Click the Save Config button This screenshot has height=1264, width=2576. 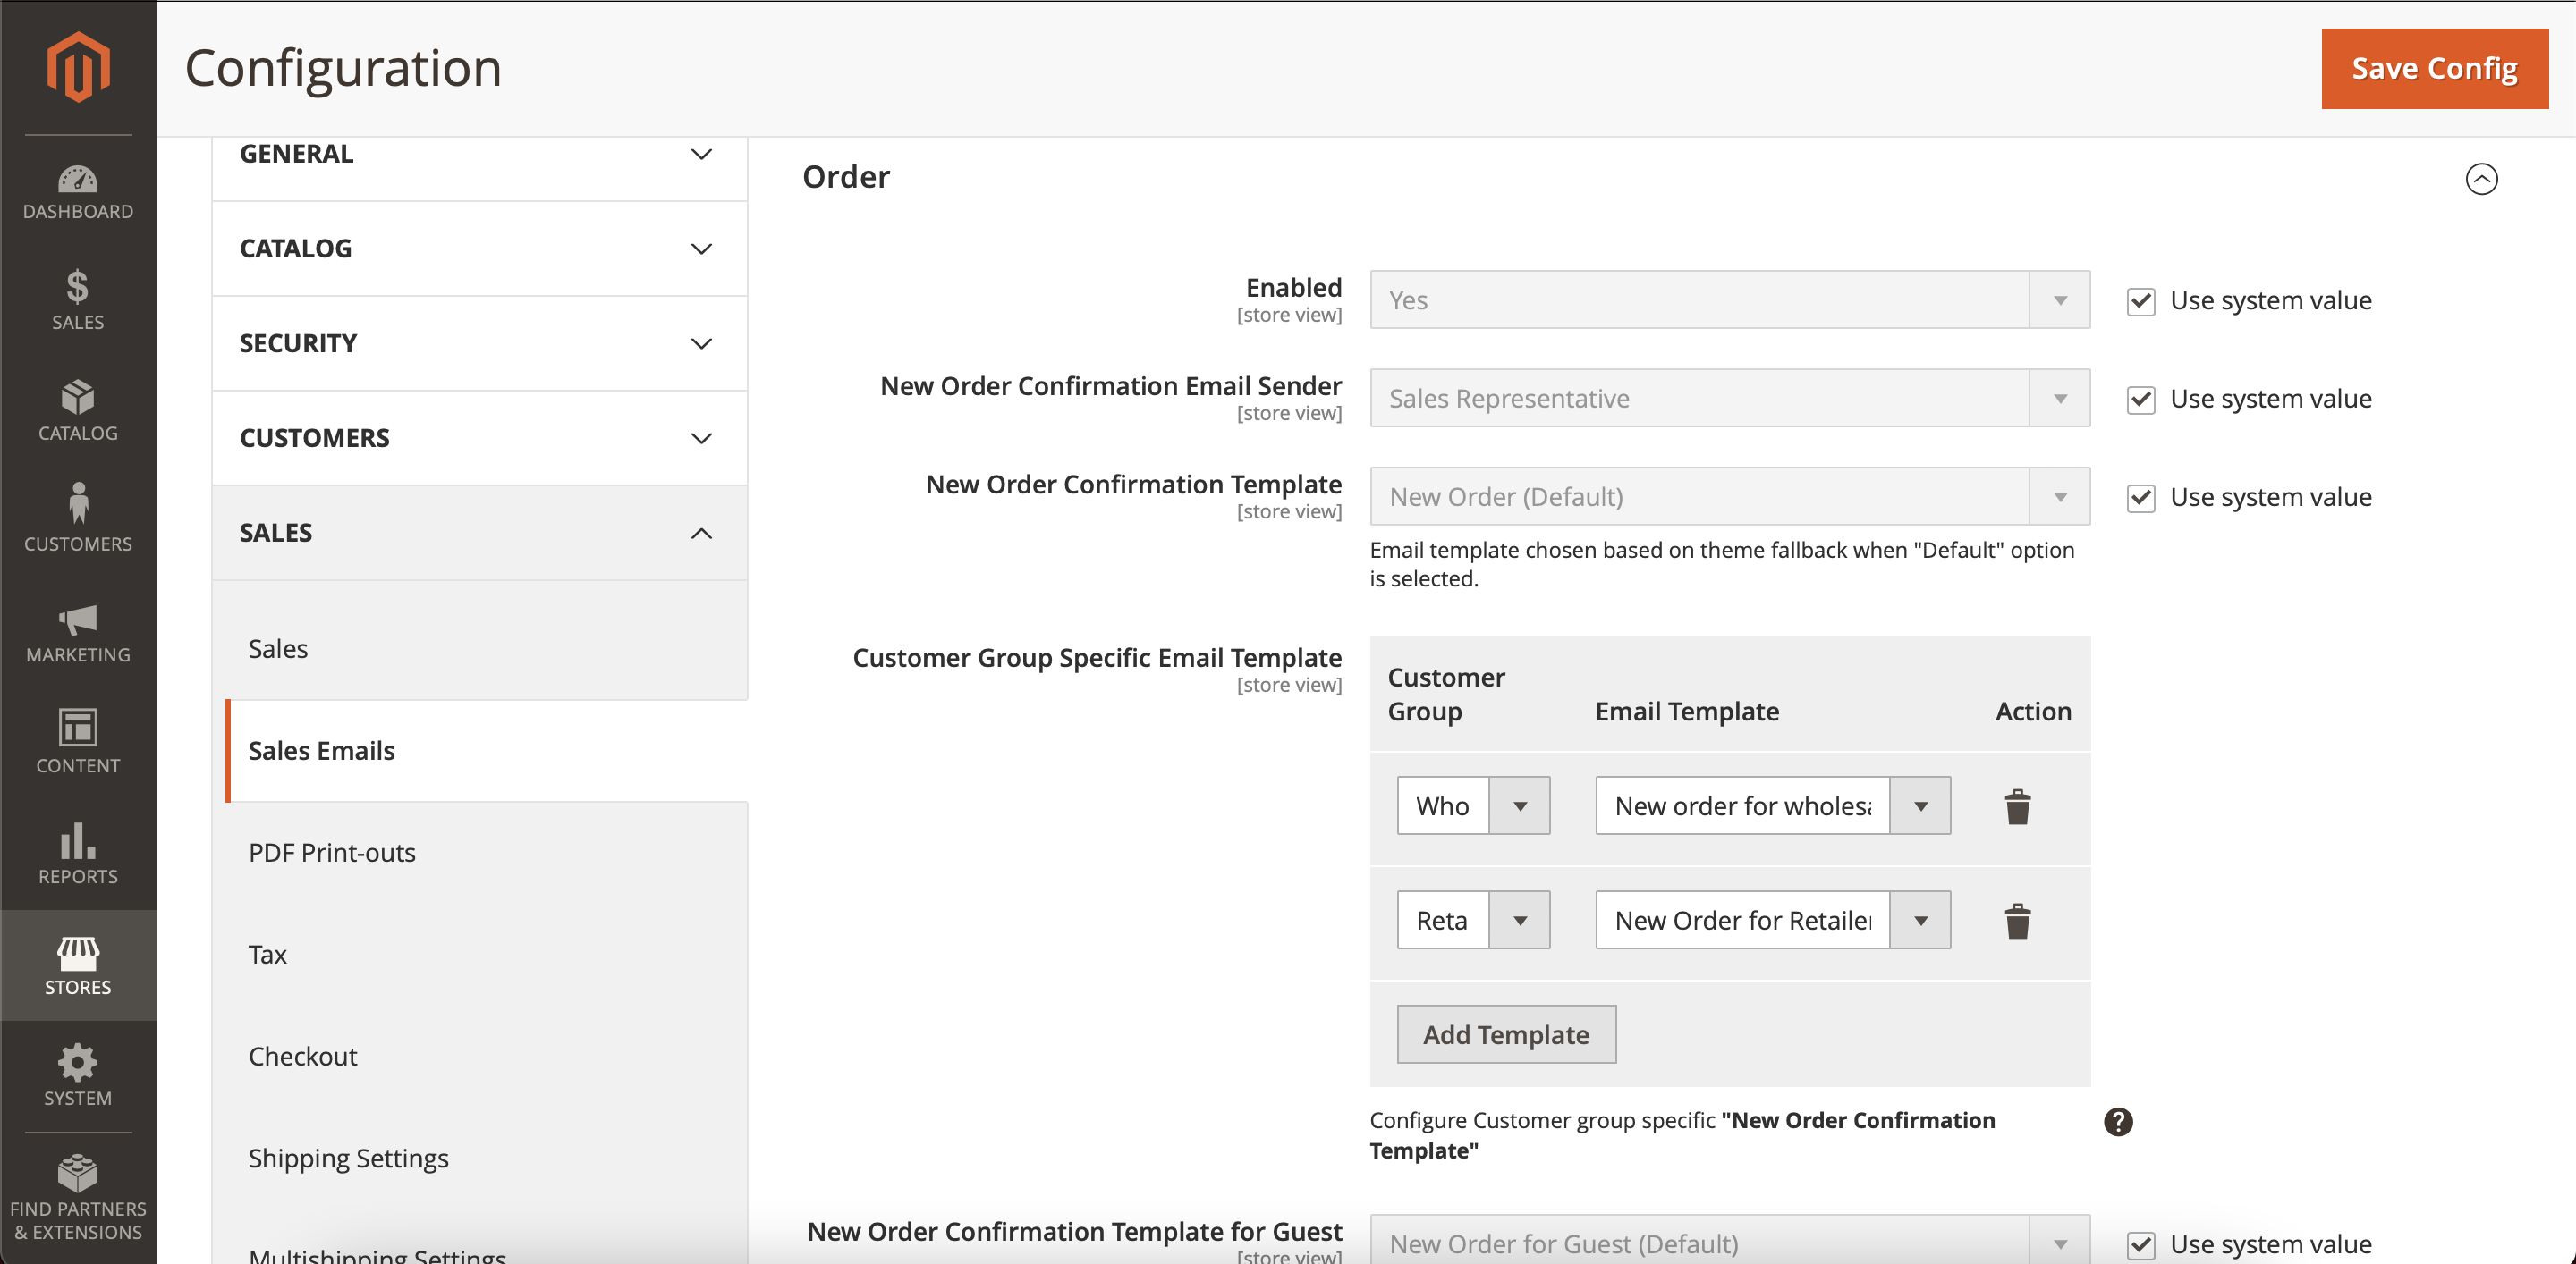pos(2434,69)
